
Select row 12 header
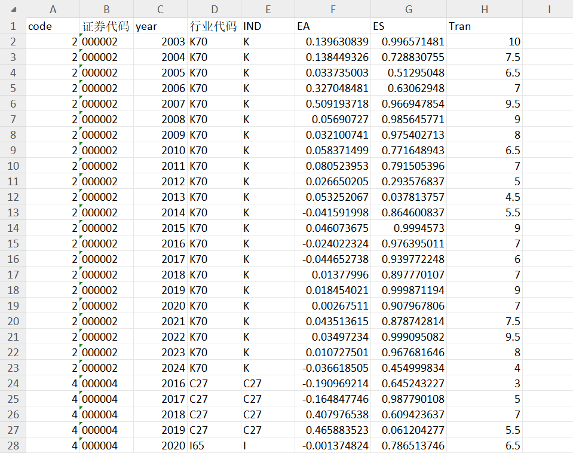(13, 197)
